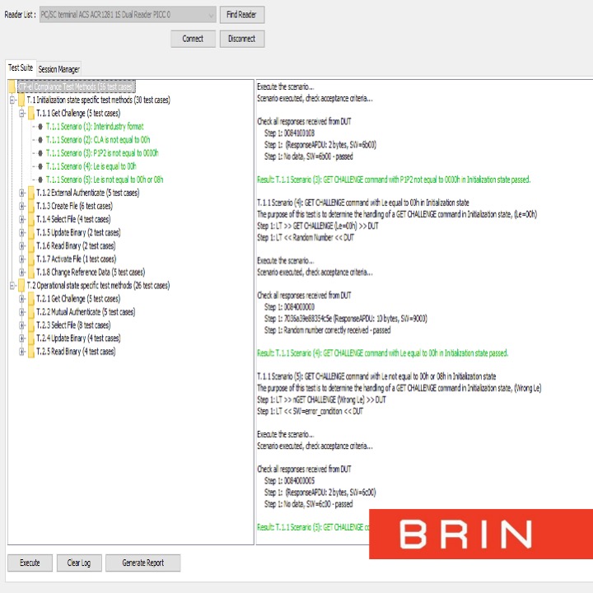Screen dimensions: 593x593
Task: Click the Connect button
Action: [x=193, y=39]
